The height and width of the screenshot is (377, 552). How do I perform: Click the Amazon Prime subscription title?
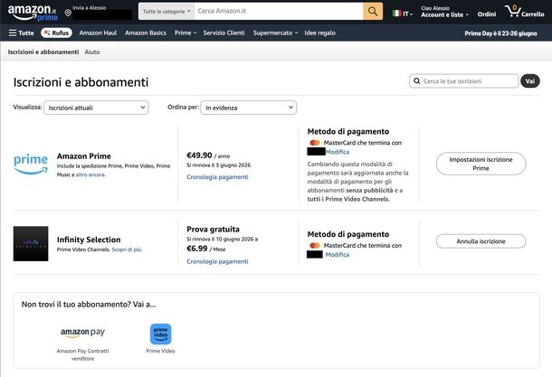tap(84, 156)
